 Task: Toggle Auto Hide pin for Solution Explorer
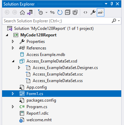click(x=112, y=4)
